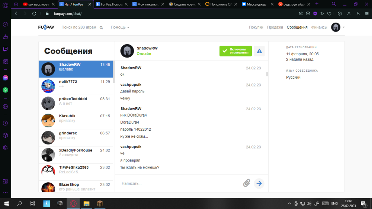Open File Explorer from the taskbar
This screenshot has height=209, width=372.
[x=86, y=203]
